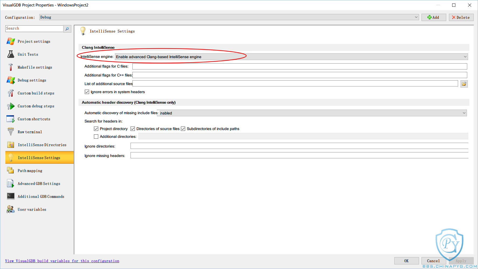Focus Additional flags for C files field
Viewport: 478px width, 269px height.
[x=300, y=66]
